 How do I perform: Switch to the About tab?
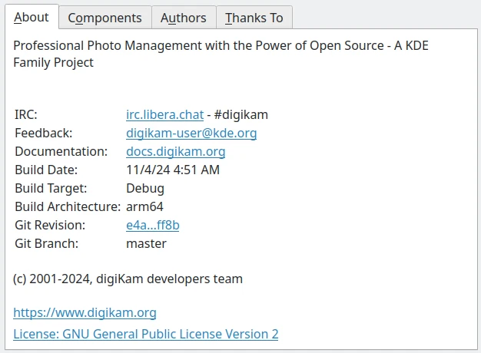point(31,17)
